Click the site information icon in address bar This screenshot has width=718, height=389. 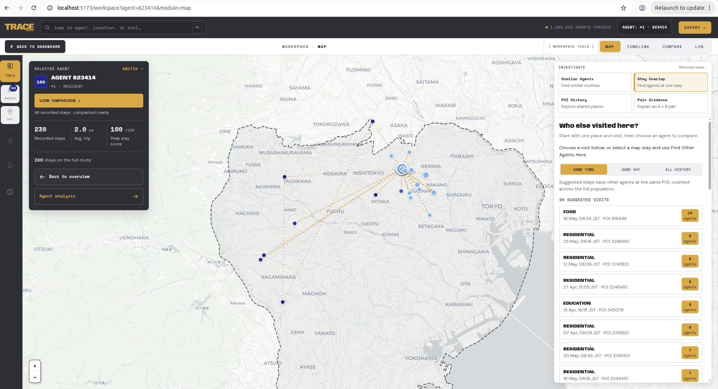click(x=49, y=8)
